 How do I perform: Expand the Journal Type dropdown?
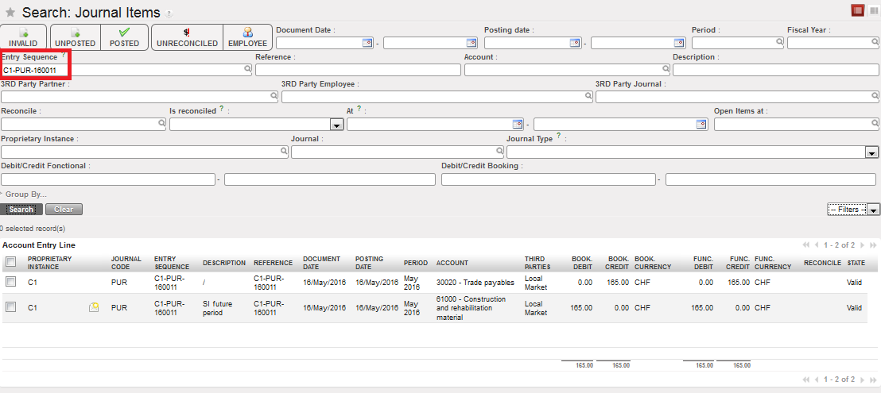point(871,152)
